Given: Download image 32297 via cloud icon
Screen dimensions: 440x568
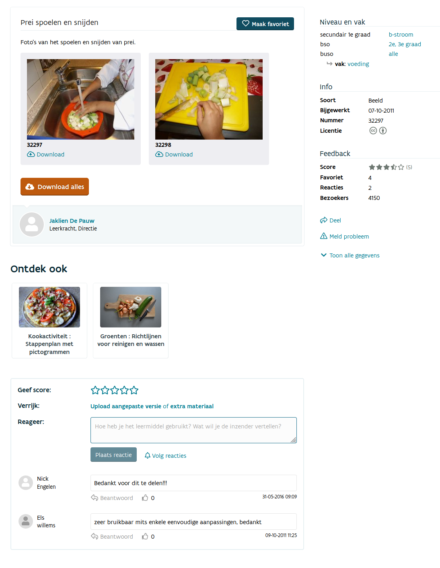Looking at the screenshot, I should point(31,154).
